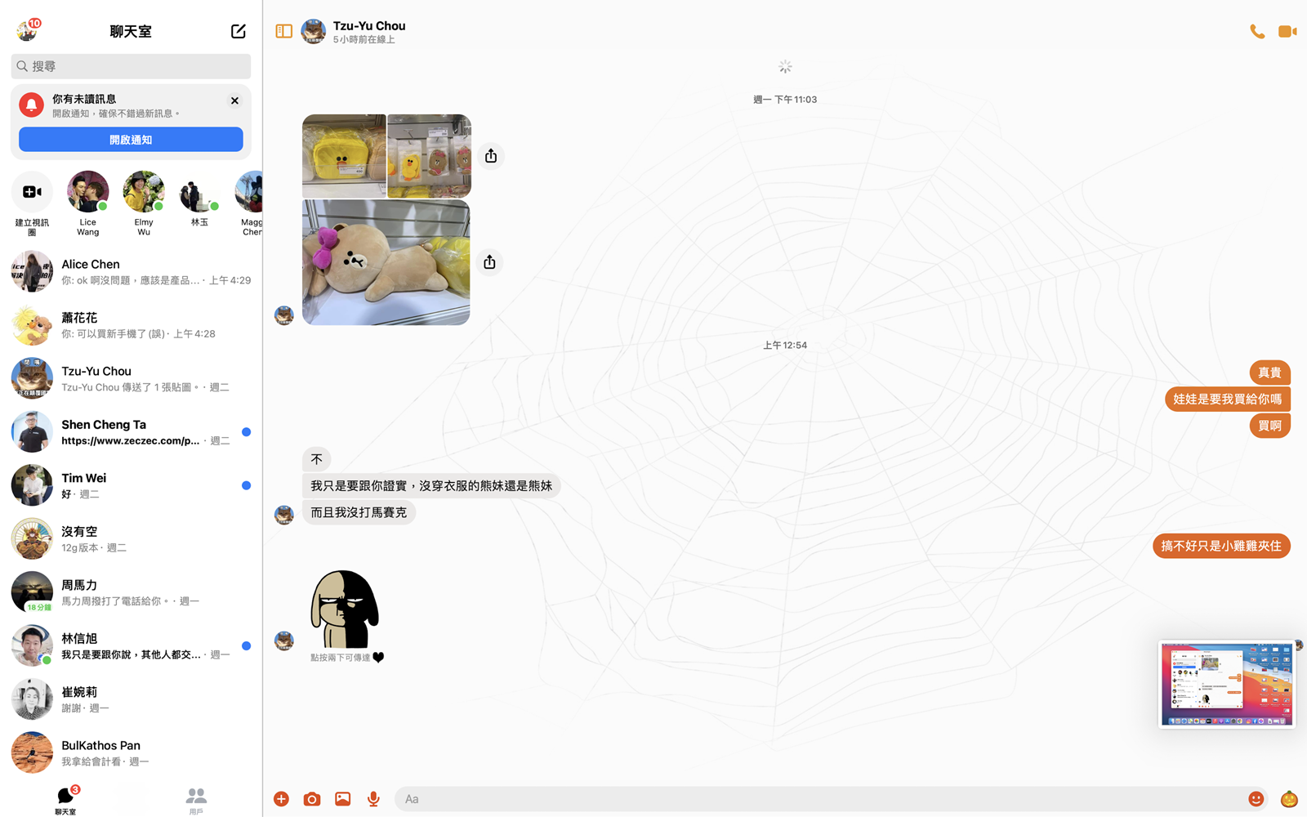Compose a new message with pencil icon
The image size is (1307, 817).
pyautogui.click(x=238, y=31)
